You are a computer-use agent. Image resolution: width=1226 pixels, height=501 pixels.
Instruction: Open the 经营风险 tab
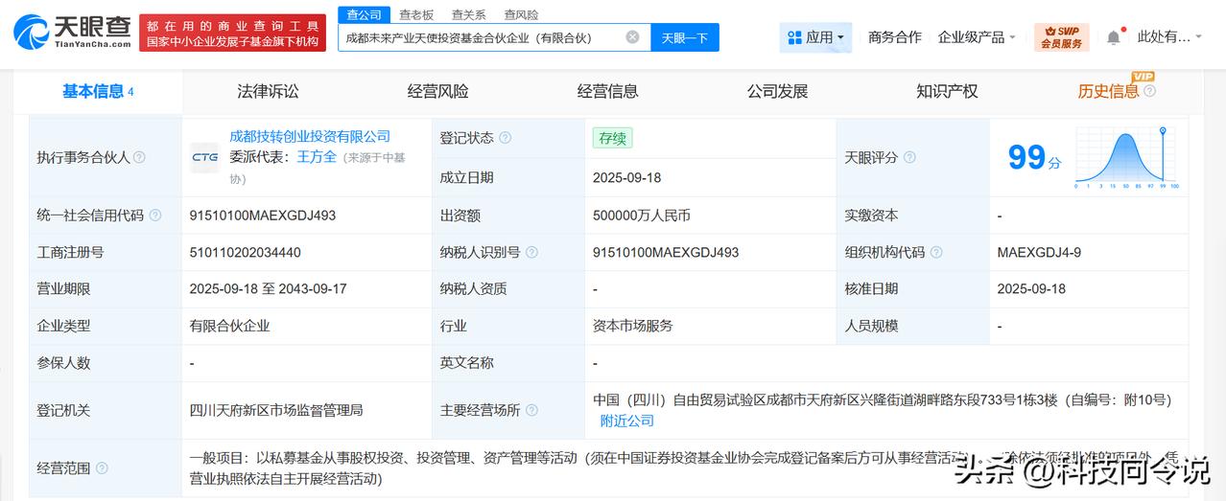[437, 91]
